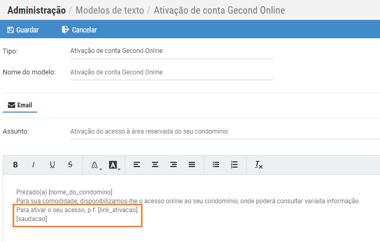Click the breadcrumb title 'Ativação de conta Gecond Online'

[219, 10]
